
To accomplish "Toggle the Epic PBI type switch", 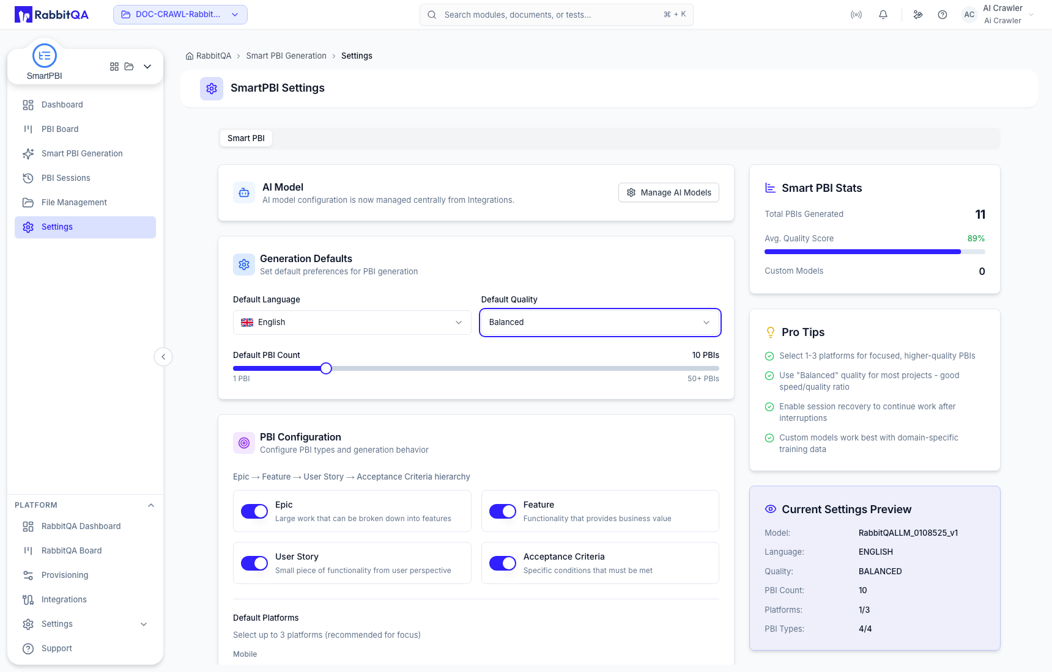I will 254,511.
